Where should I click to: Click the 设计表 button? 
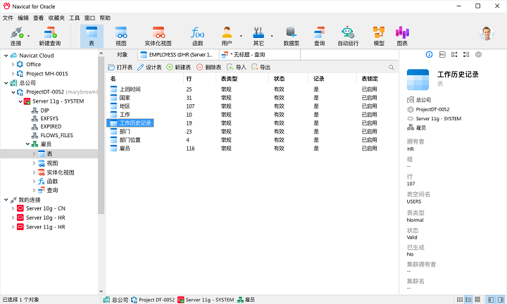(149, 67)
